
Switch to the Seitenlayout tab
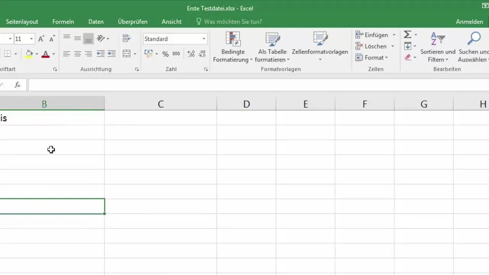[22, 22]
